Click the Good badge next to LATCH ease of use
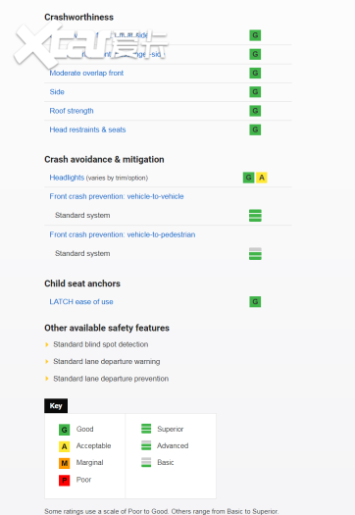Image resolution: width=355 pixels, height=515 pixels. tap(255, 301)
